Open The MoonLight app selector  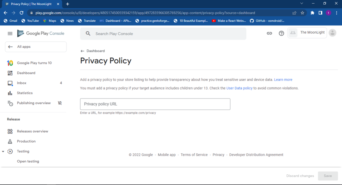click(x=307, y=33)
